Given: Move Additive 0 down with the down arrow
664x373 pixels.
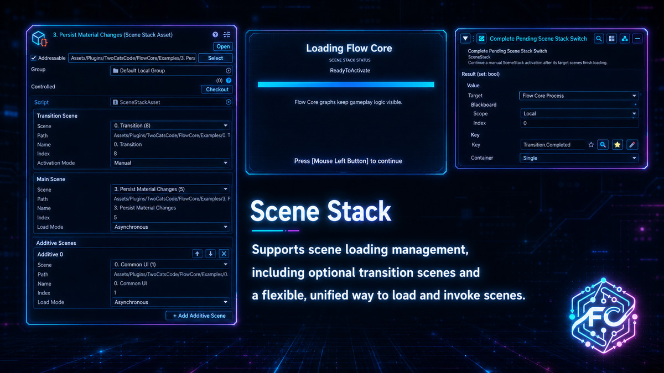Looking at the screenshot, I should (x=211, y=254).
